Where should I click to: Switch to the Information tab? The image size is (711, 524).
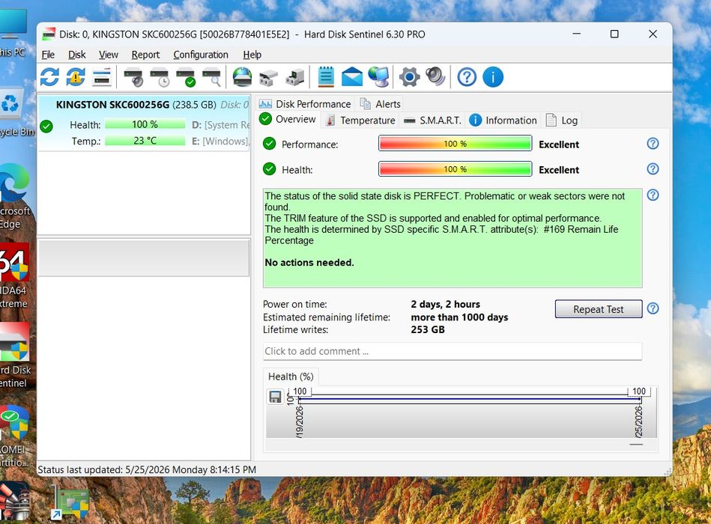[x=503, y=121]
